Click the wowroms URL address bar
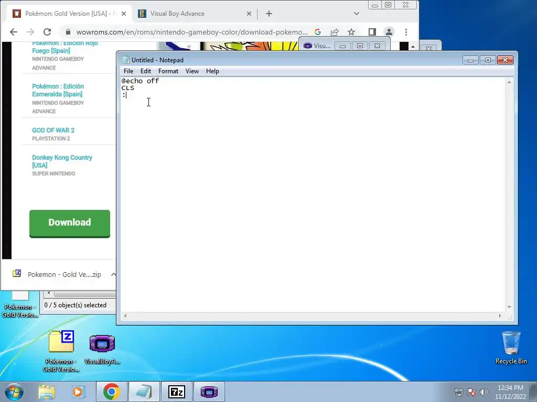Image resolution: width=537 pixels, height=402 pixels. pyautogui.click(x=192, y=32)
